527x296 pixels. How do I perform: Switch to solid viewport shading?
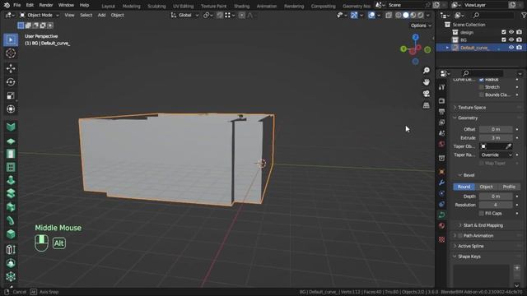pos(406,15)
